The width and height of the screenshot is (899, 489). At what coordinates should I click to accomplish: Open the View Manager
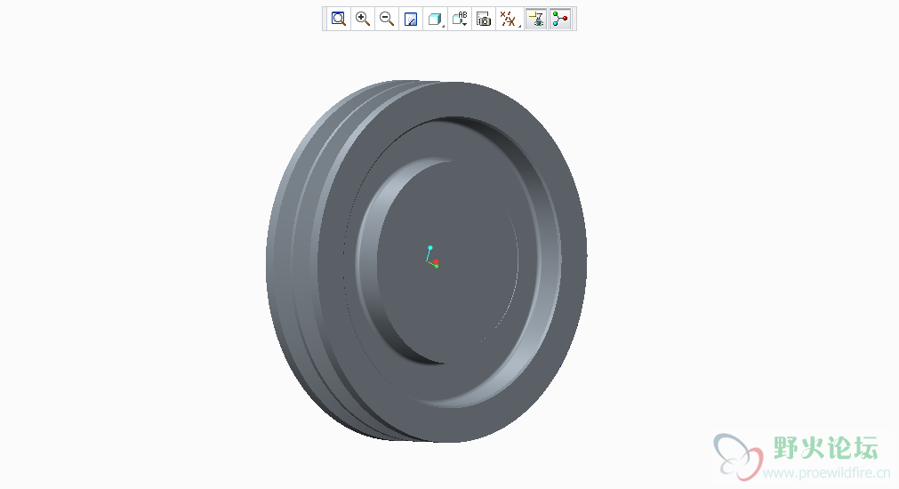[484, 19]
